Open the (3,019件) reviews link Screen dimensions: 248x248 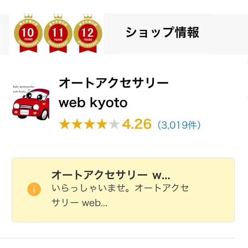click(x=179, y=124)
